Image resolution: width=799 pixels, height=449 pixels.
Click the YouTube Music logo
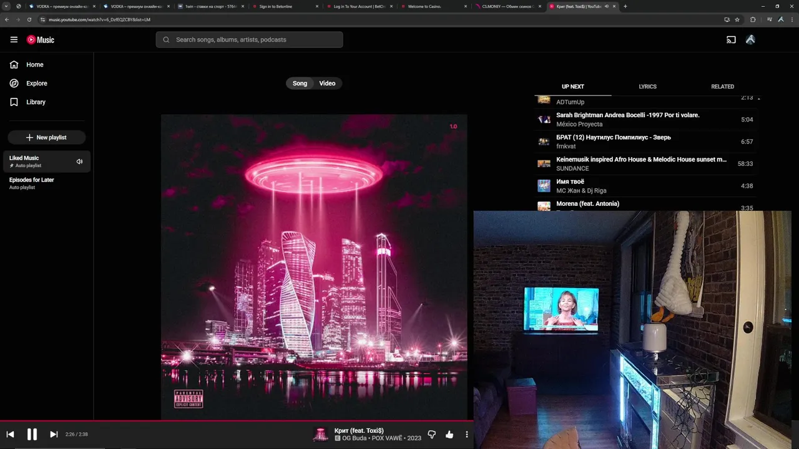pyautogui.click(x=41, y=39)
